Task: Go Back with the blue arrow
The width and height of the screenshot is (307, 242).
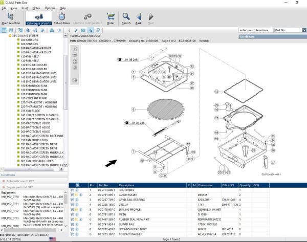Action: coord(139,18)
